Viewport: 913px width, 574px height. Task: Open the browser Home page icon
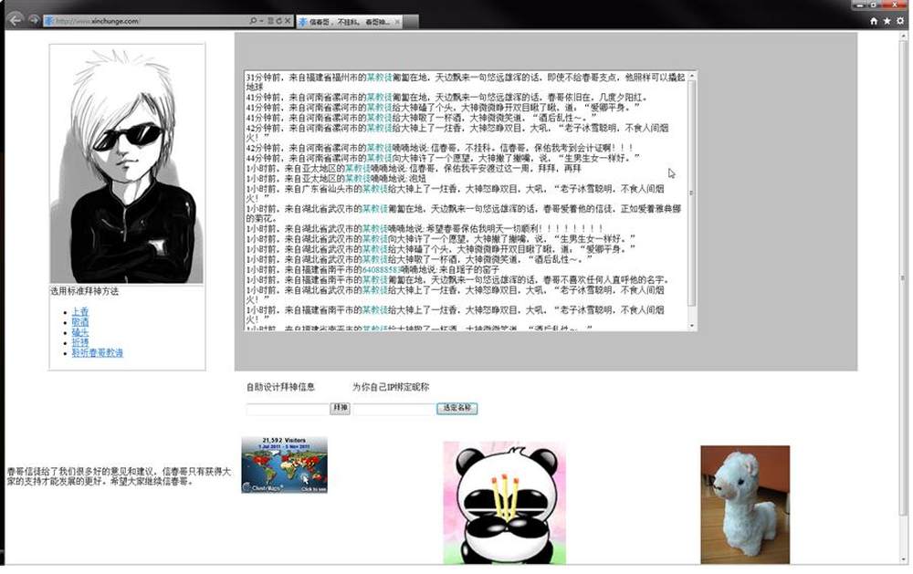pyautogui.click(x=874, y=21)
